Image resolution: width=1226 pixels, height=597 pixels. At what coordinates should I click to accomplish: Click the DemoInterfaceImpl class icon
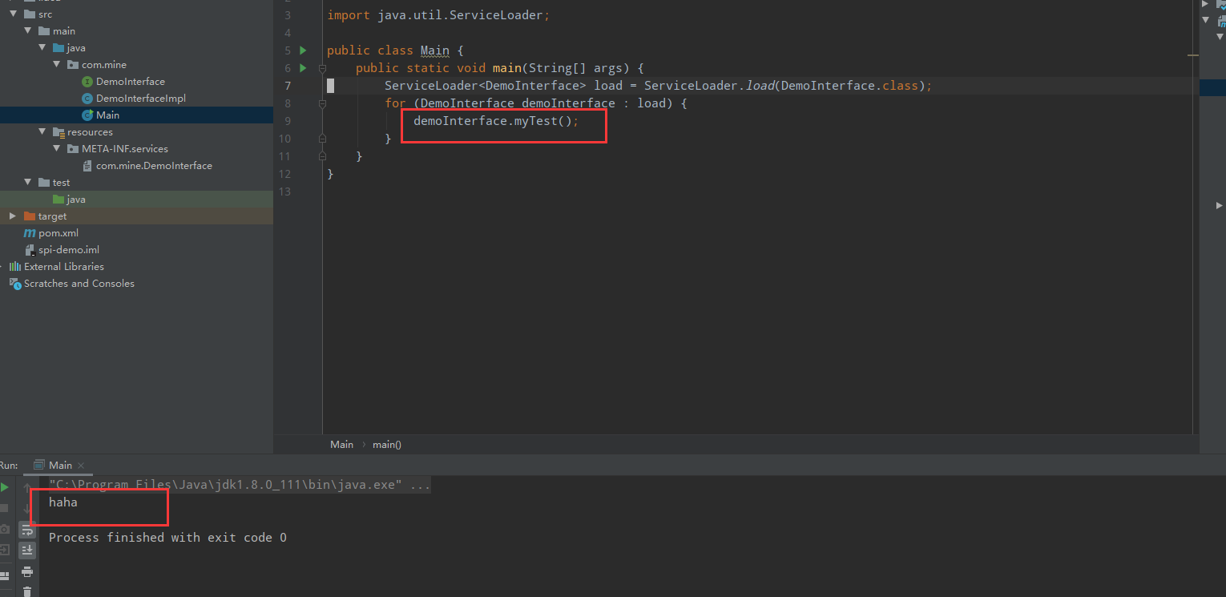tap(87, 99)
